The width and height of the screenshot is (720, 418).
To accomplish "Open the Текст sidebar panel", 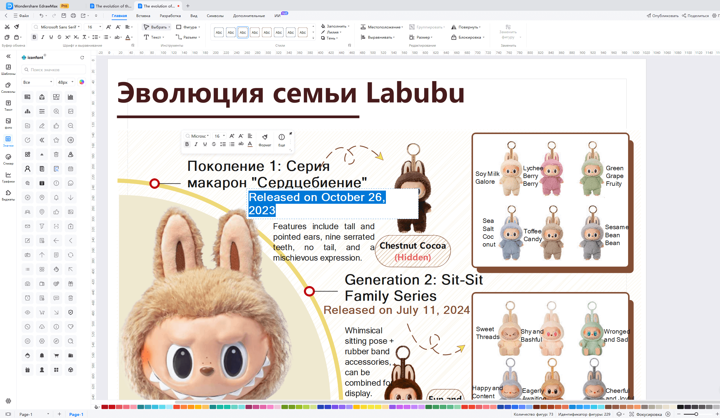I will (8, 106).
